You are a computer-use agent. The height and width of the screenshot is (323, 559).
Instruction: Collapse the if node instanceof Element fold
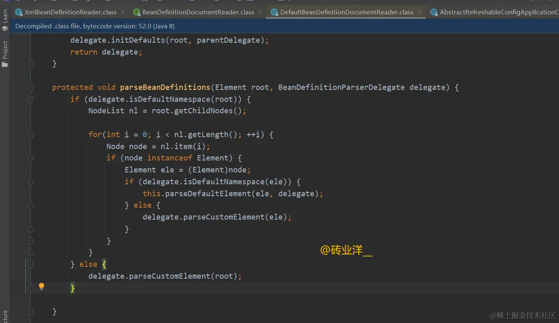[x=30, y=158]
